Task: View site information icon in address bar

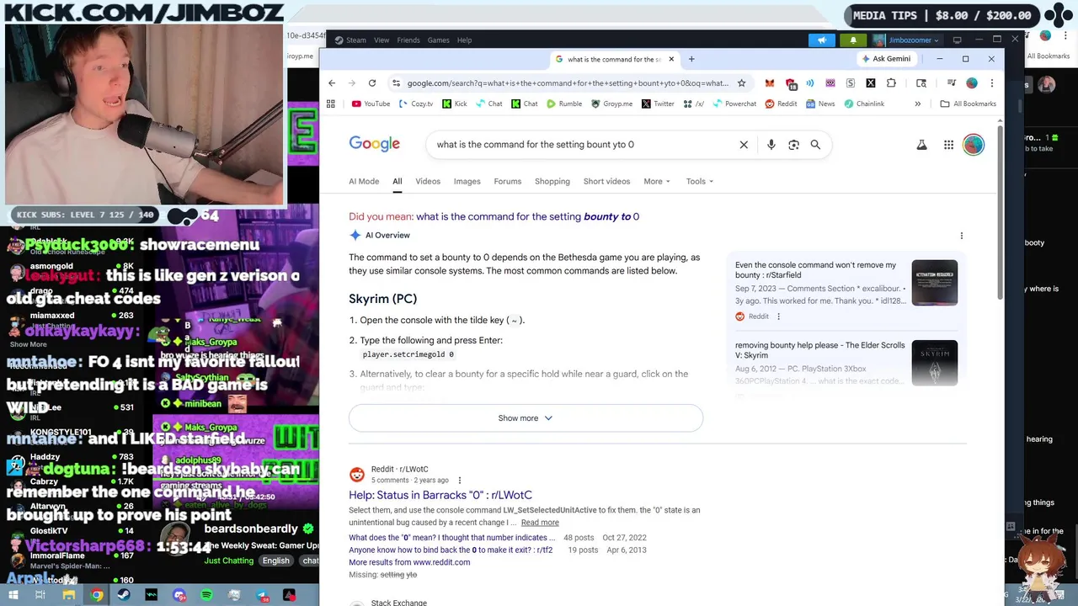Action: pyautogui.click(x=396, y=82)
